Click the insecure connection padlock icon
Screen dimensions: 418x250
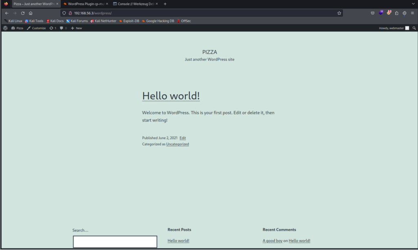pyautogui.click(x=70, y=13)
